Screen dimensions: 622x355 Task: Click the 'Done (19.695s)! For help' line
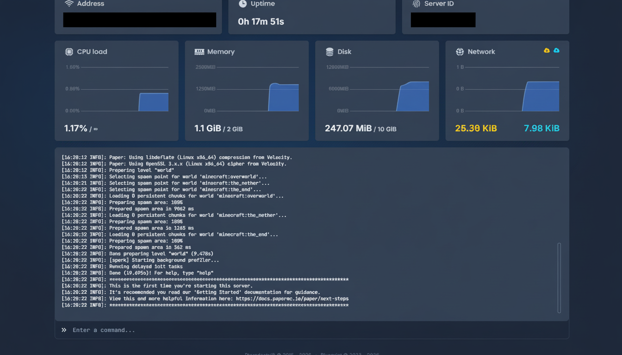[x=137, y=274]
